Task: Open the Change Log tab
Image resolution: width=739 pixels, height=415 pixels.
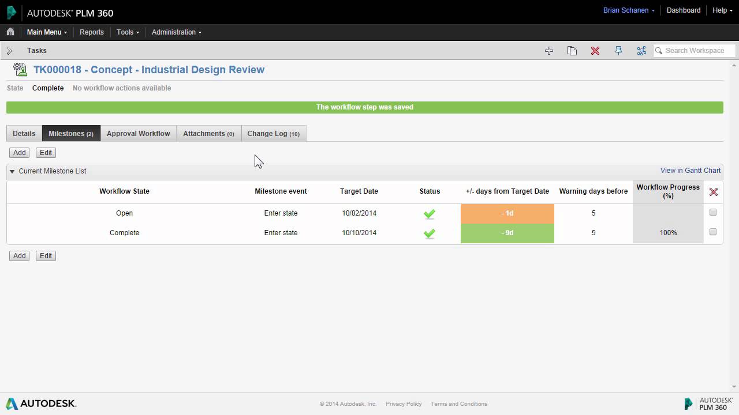Action: coord(274,133)
